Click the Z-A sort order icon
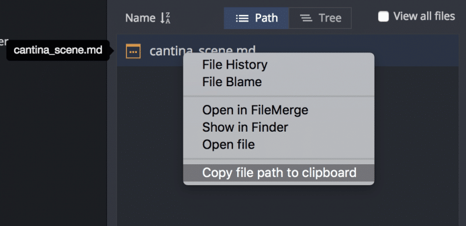466x226 pixels. (x=165, y=18)
